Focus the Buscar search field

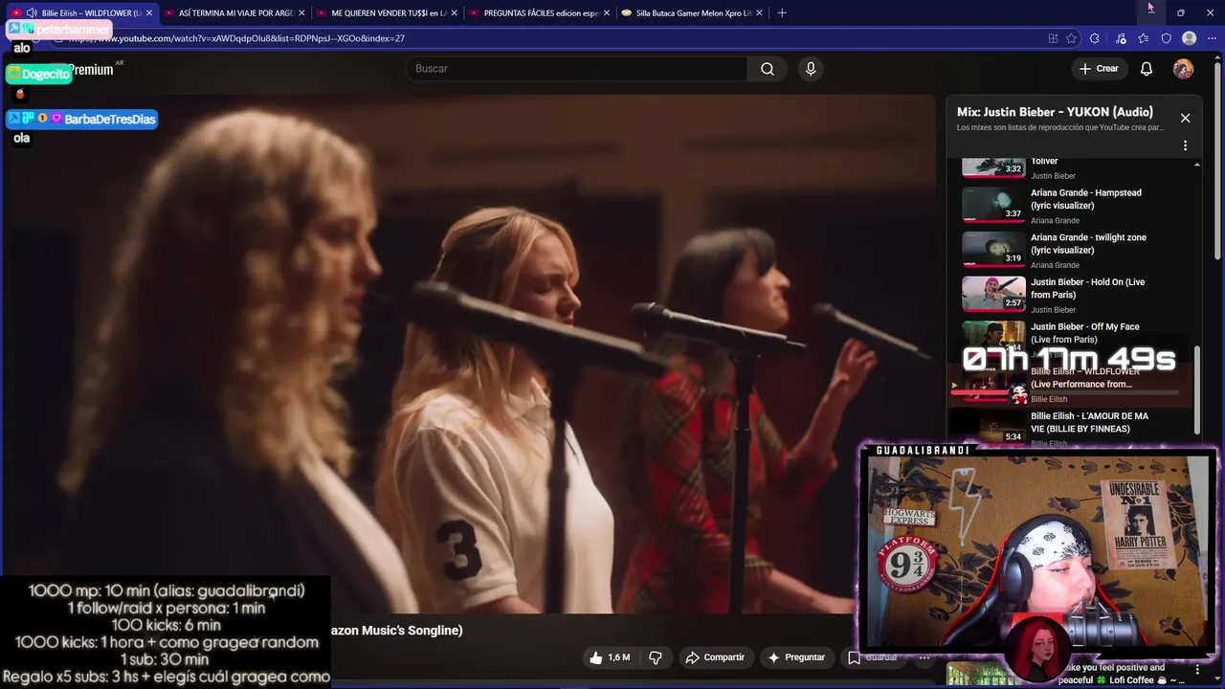click(577, 69)
